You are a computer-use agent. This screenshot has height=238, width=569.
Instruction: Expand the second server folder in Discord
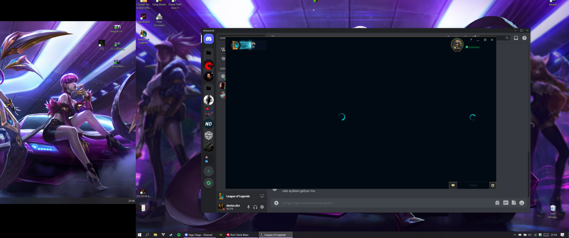[209, 88]
